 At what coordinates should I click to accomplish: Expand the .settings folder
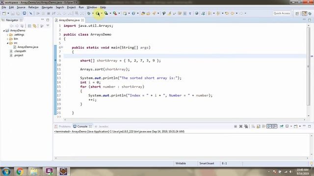point(8,35)
